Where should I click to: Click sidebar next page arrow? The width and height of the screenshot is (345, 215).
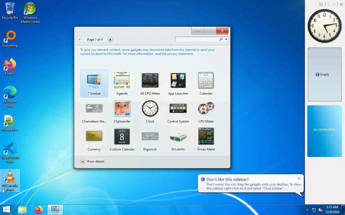[x=334, y=4]
